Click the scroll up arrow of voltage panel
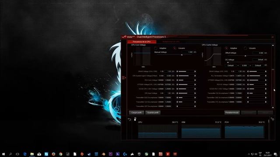This screenshot has width=280, height=157. point(273,45)
